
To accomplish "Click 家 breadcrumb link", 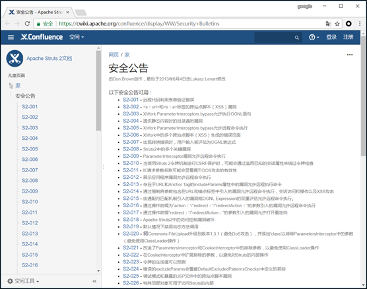I will [x=127, y=55].
